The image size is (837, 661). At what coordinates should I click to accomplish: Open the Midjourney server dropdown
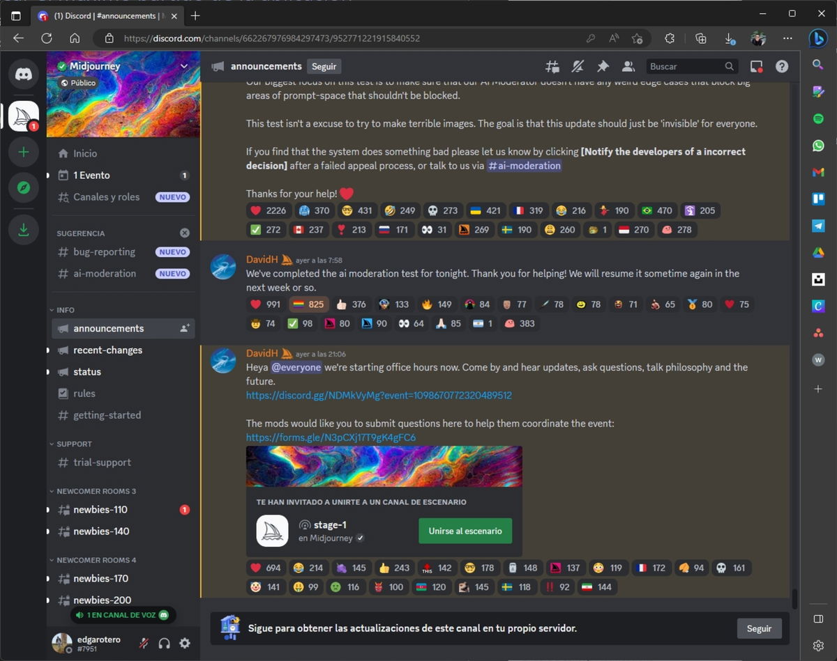[183, 65]
